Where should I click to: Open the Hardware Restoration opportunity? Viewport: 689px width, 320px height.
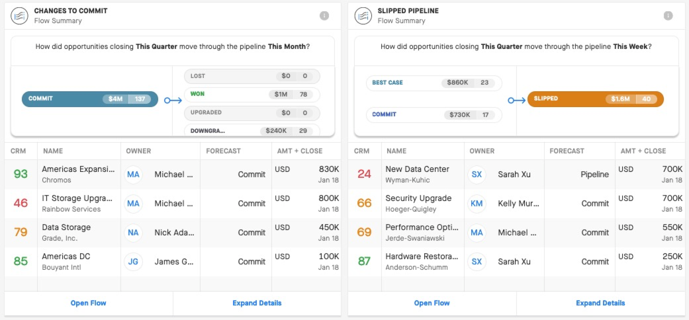pyautogui.click(x=422, y=257)
